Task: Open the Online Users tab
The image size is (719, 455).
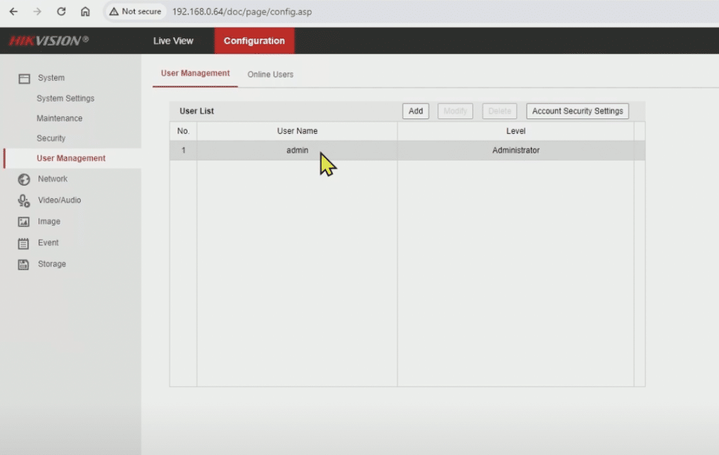Action: [x=270, y=74]
